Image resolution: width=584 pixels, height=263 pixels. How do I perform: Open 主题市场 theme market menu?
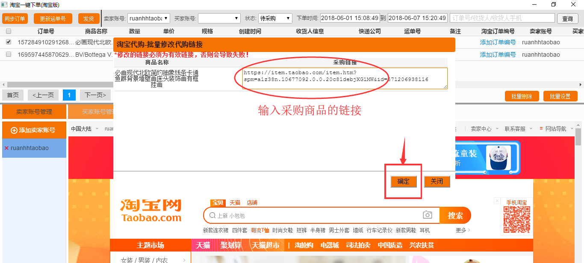(x=150, y=245)
